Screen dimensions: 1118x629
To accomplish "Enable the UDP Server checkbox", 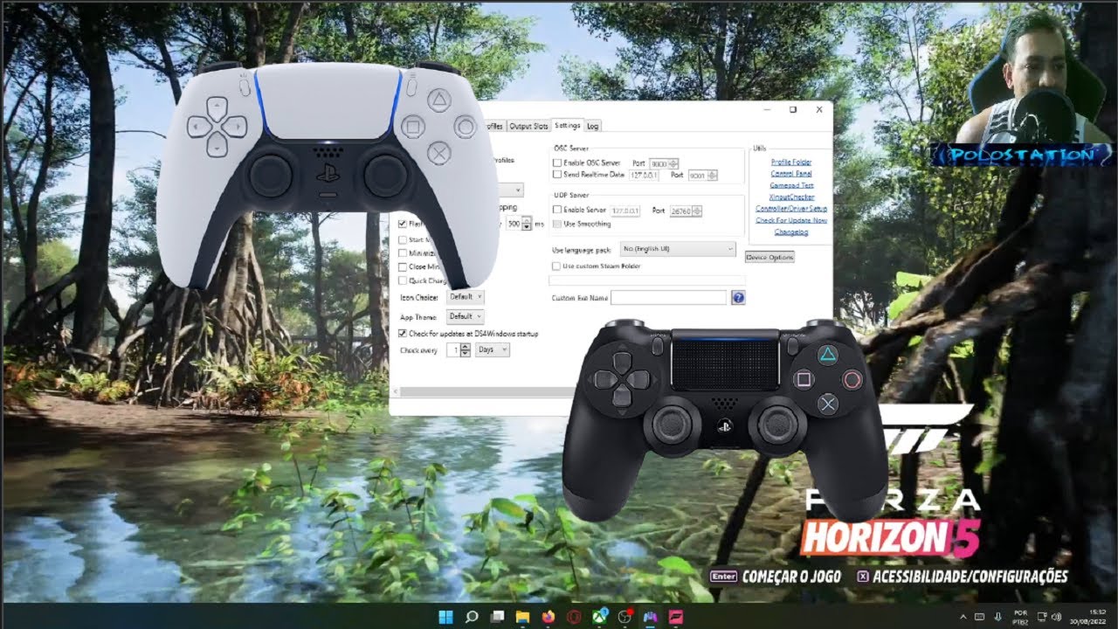I will point(557,211).
